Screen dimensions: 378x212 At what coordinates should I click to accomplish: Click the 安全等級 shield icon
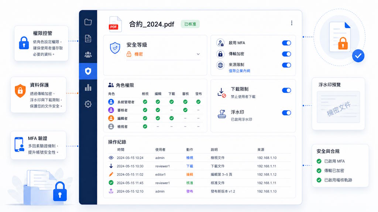click(115, 48)
